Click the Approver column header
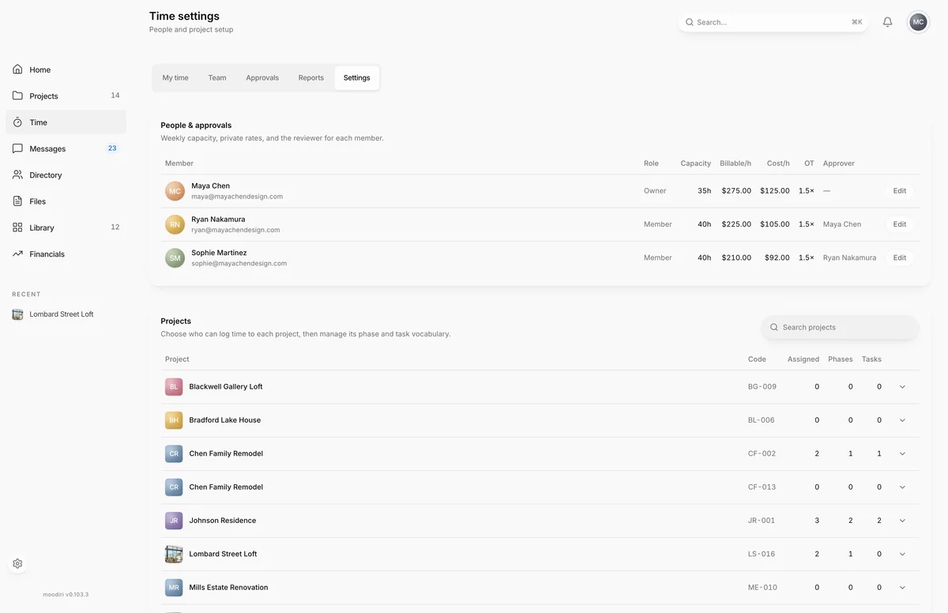 point(838,164)
